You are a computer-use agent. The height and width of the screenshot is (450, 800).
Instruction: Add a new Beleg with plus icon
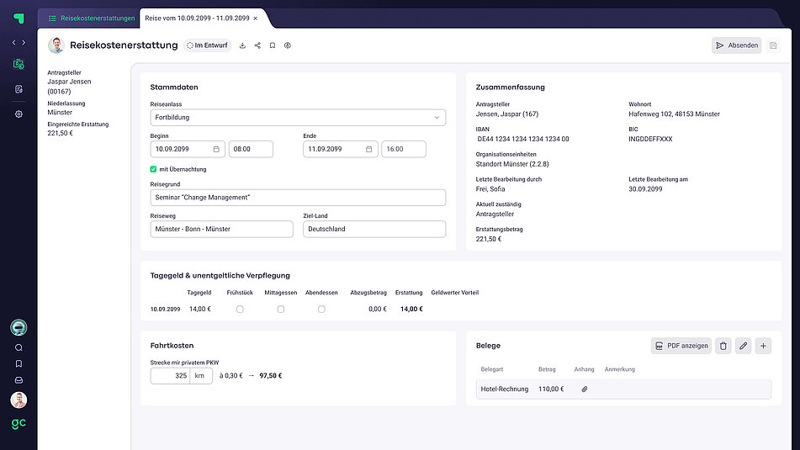(763, 346)
